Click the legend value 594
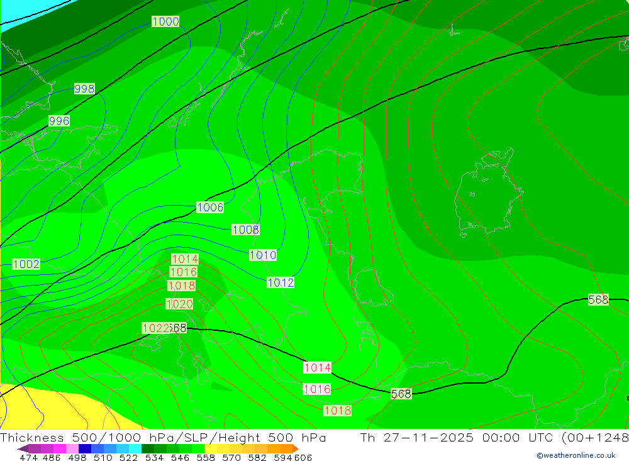Image resolution: width=629 pixels, height=461 pixels. [283, 457]
